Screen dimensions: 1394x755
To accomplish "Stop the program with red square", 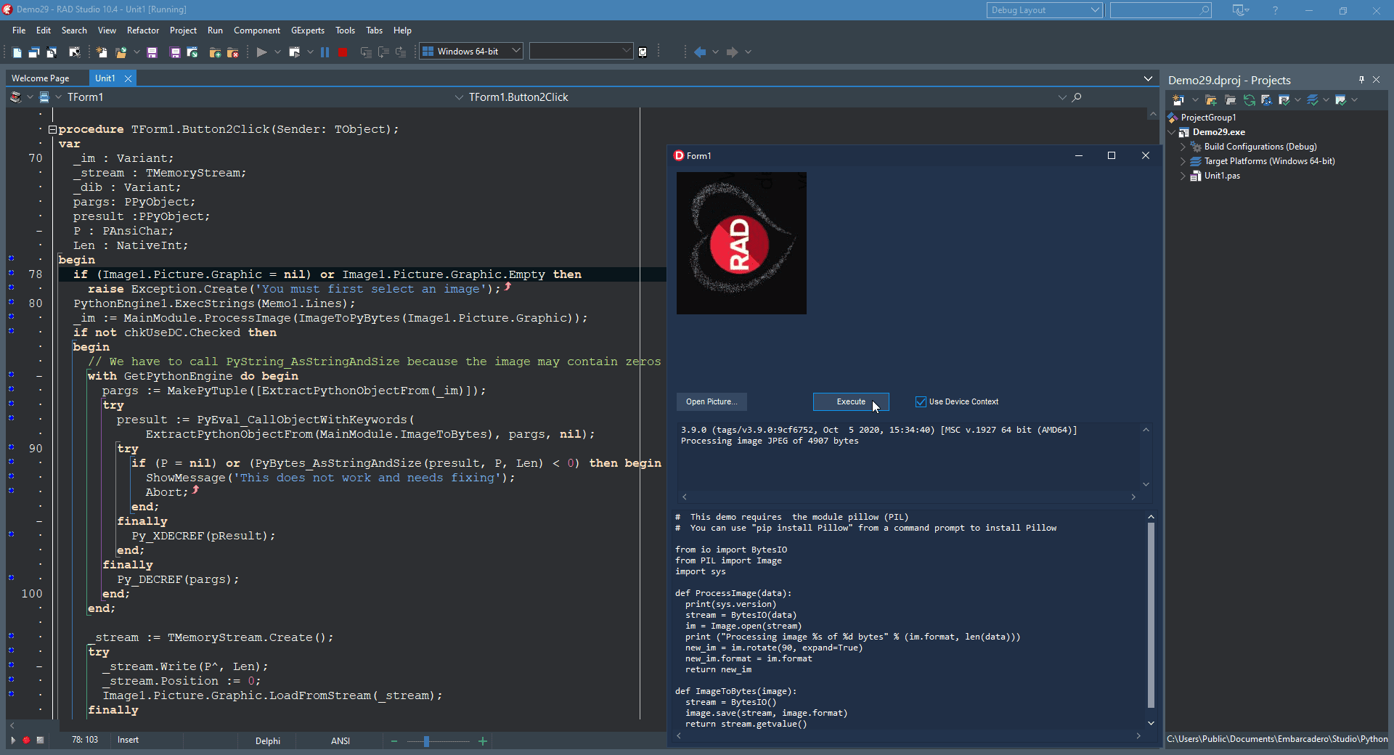I will tap(342, 52).
